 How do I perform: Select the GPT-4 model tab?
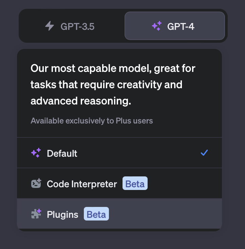[x=174, y=26]
